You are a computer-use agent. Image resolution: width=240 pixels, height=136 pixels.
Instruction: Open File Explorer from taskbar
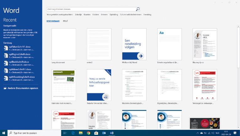81,133
